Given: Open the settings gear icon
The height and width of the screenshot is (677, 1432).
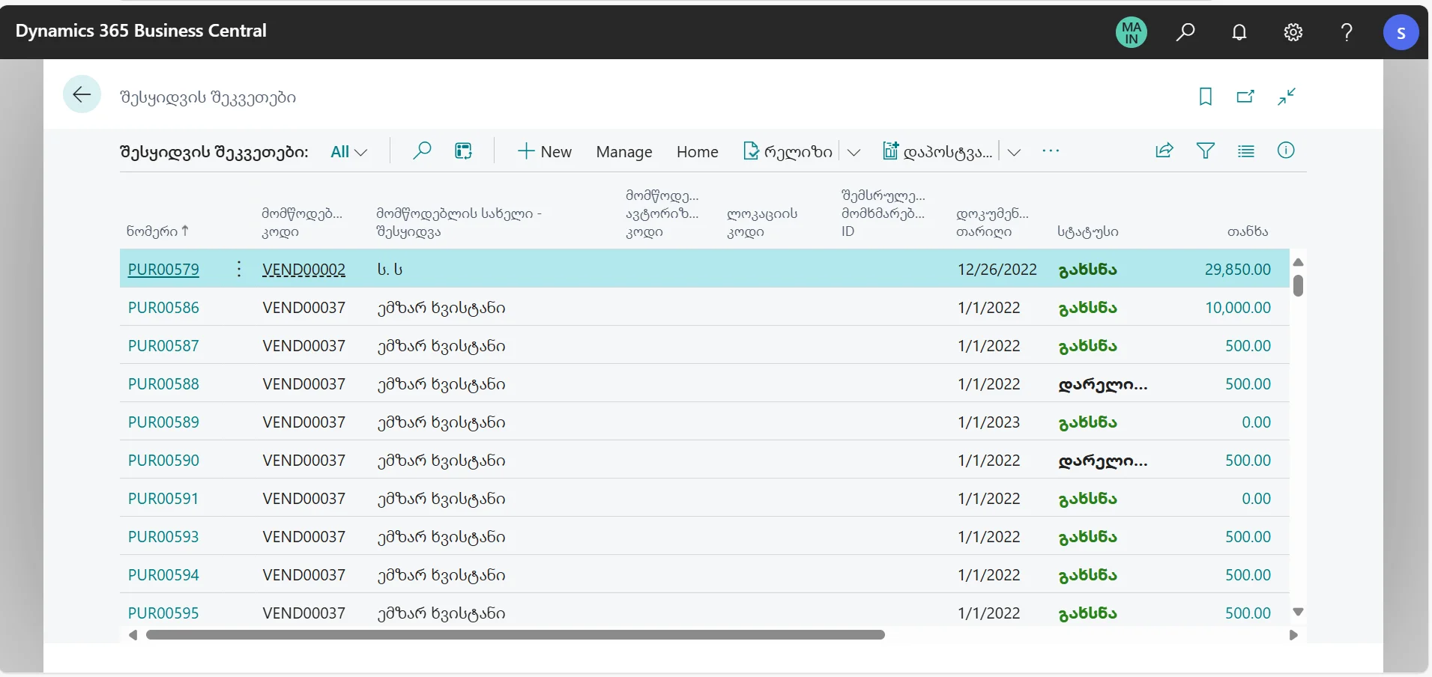Looking at the screenshot, I should pyautogui.click(x=1293, y=32).
